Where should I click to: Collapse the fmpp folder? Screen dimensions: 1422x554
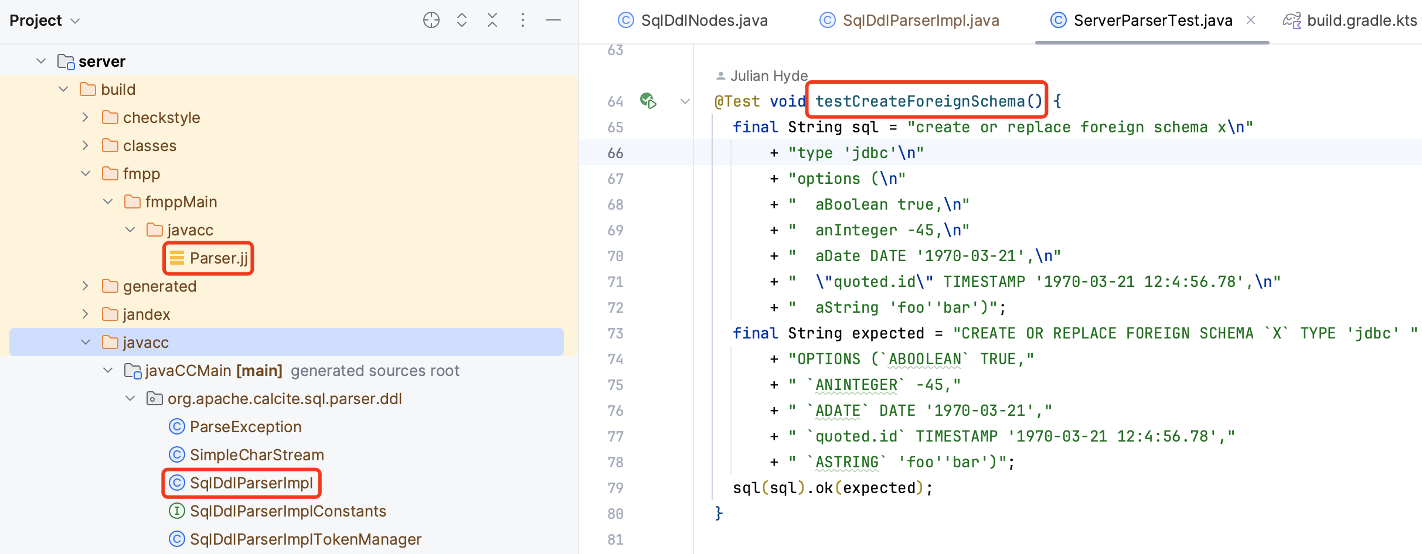pyautogui.click(x=86, y=173)
